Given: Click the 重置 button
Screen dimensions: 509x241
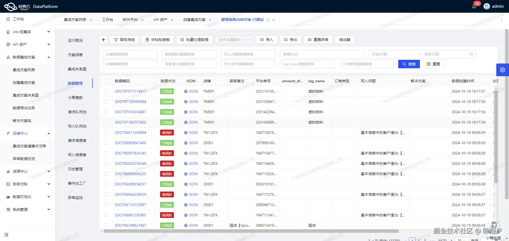Looking at the screenshot, I should click(433, 64).
